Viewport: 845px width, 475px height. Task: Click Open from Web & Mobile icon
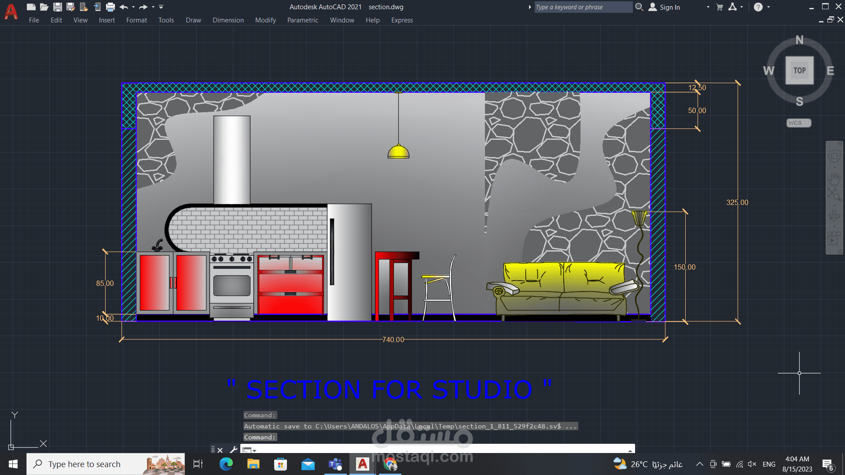pos(84,7)
